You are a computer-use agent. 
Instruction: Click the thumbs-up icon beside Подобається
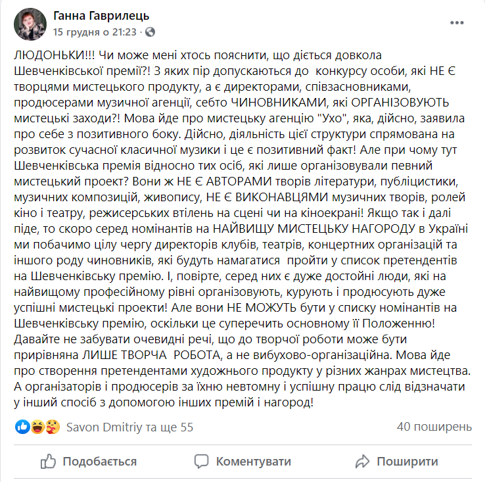pyautogui.click(x=49, y=460)
